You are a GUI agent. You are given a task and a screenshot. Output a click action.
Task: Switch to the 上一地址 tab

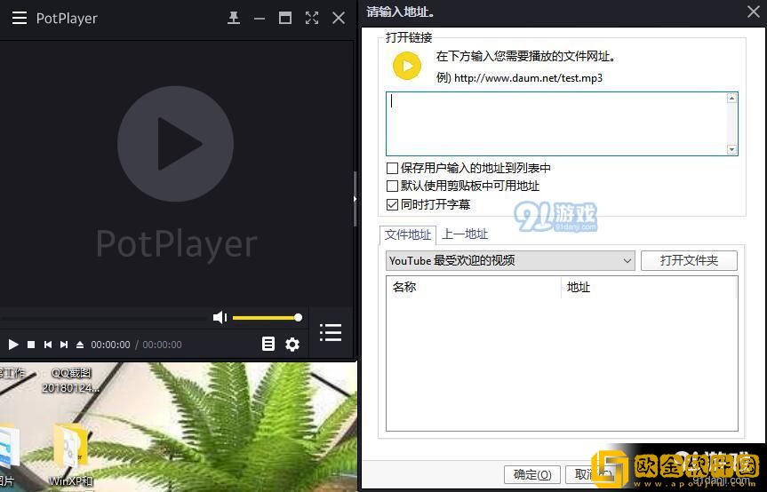click(465, 234)
